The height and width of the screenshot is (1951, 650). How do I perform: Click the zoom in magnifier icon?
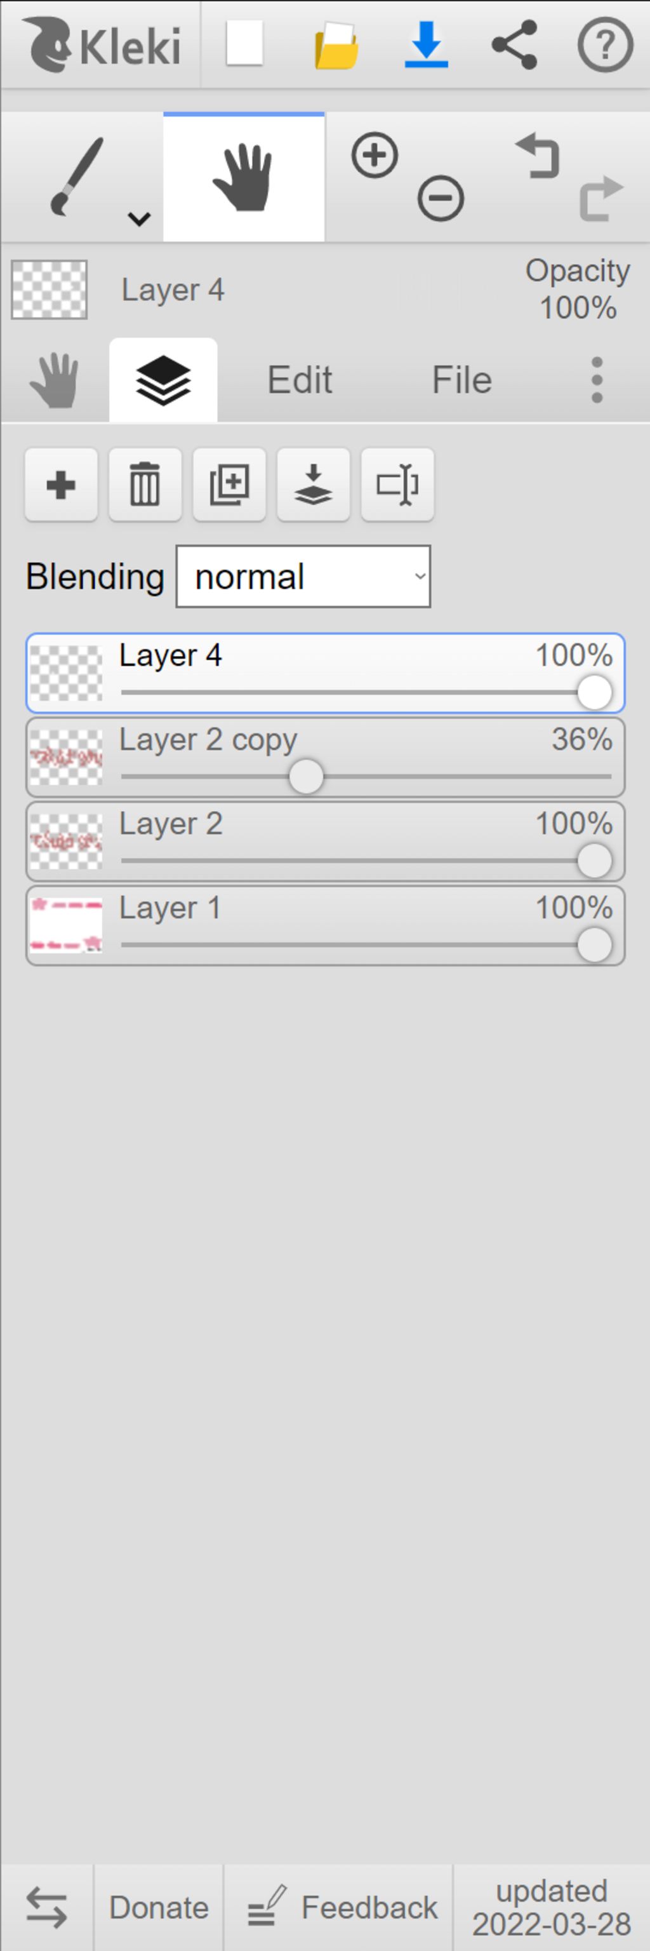(375, 155)
